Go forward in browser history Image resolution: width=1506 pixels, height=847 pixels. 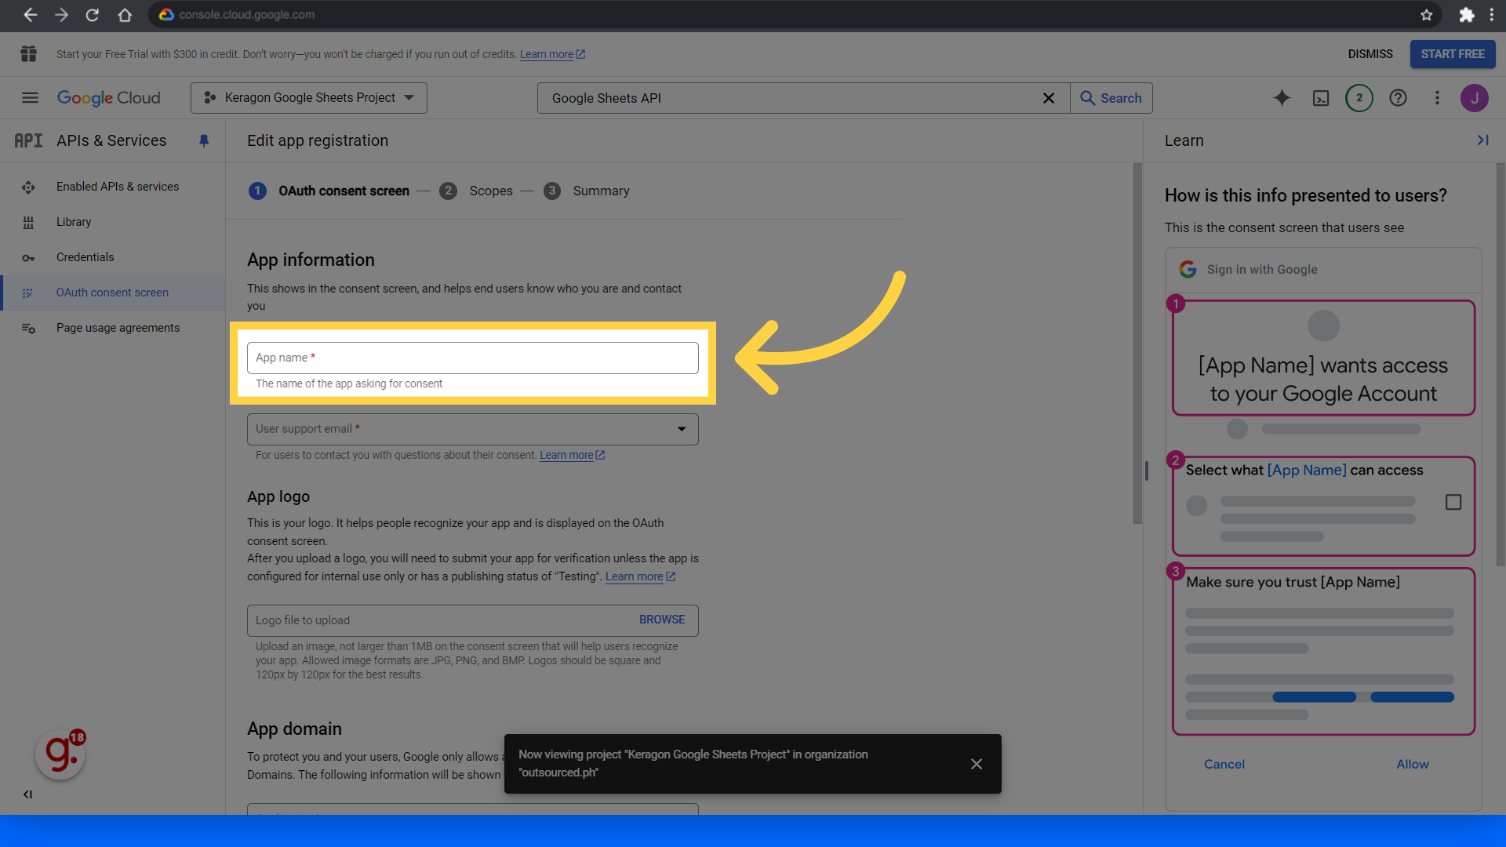[61, 15]
